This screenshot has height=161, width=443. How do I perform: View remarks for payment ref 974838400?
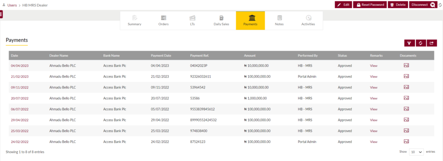coord(373,131)
